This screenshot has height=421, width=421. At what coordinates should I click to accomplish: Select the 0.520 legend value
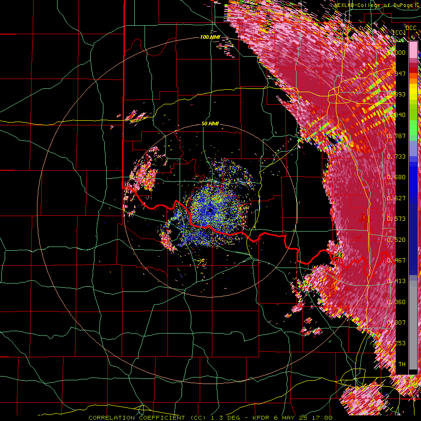[396, 240]
